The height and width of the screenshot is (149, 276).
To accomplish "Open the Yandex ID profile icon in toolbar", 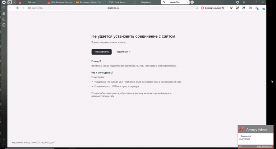I will point(17,8).
